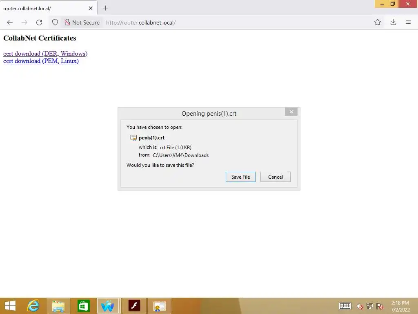418x314 pixels.
Task: Click the CollabNet Certificates heading
Action: (x=40, y=38)
